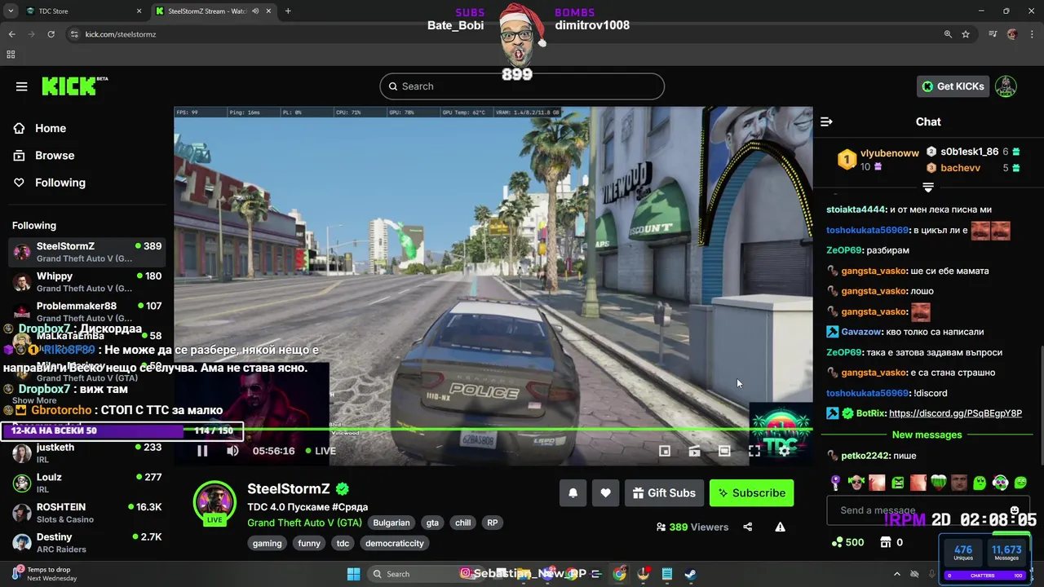This screenshot has height=587, width=1044.
Task: Click the Subscribe button
Action: point(751,492)
